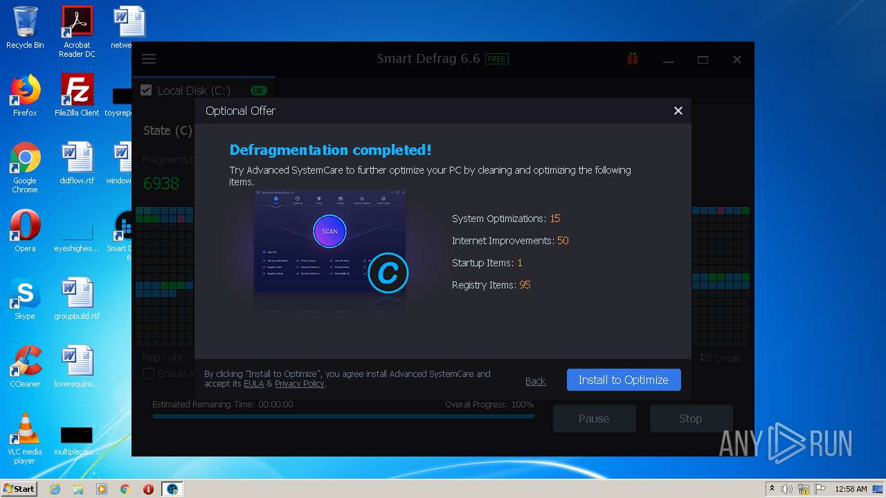Switch to Smart Defrag taskbar button

pyautogui.click(x=172, y=489)
